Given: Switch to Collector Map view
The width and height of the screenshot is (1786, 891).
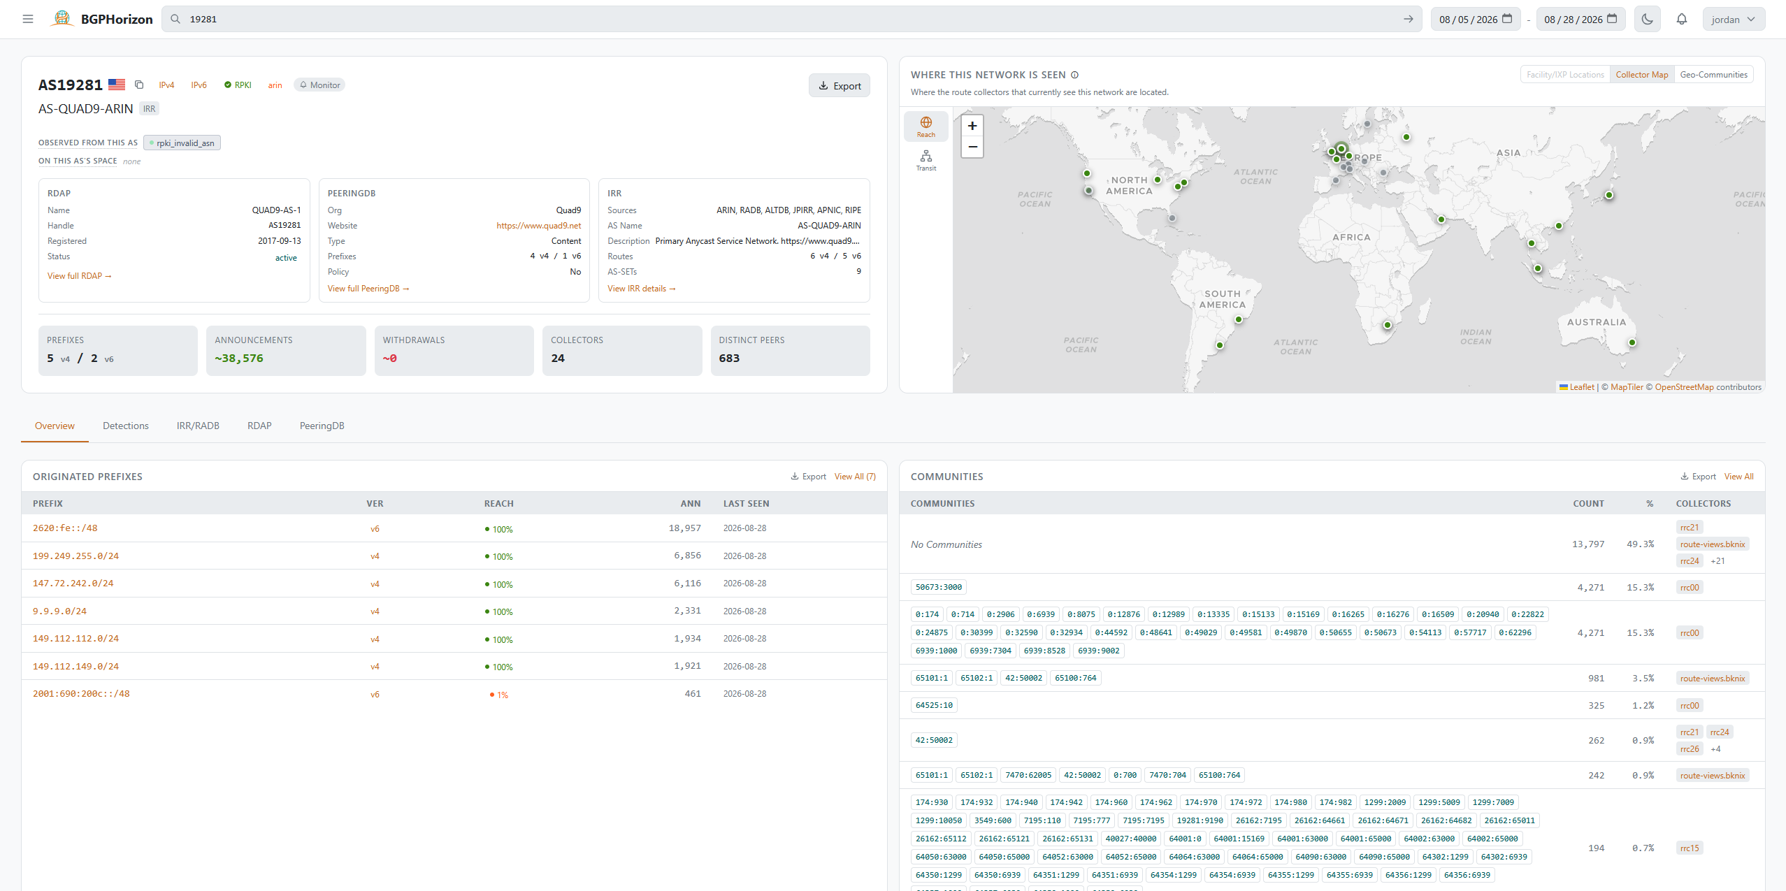Looking at the screenshot, I should pyautogui.click(x=1641, y=74).
